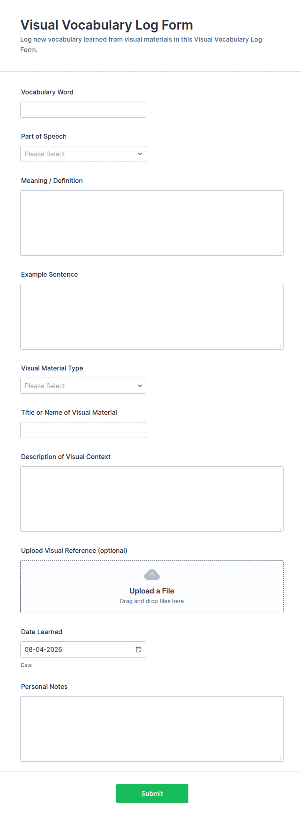Click the Drag and drop files here area

pyautogui.click(x=152, y=601)
